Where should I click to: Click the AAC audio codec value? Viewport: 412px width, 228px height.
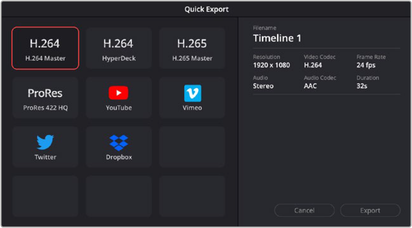click(310, 86)
